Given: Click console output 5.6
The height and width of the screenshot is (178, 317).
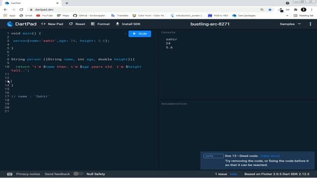Looking at the screenshot, I should pos(169,47).
